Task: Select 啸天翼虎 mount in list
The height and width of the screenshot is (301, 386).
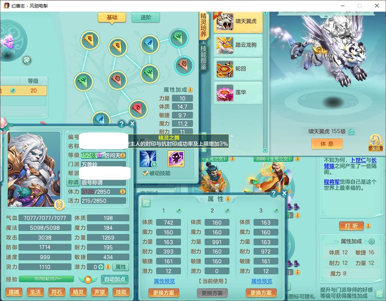Action: point(238,22)
